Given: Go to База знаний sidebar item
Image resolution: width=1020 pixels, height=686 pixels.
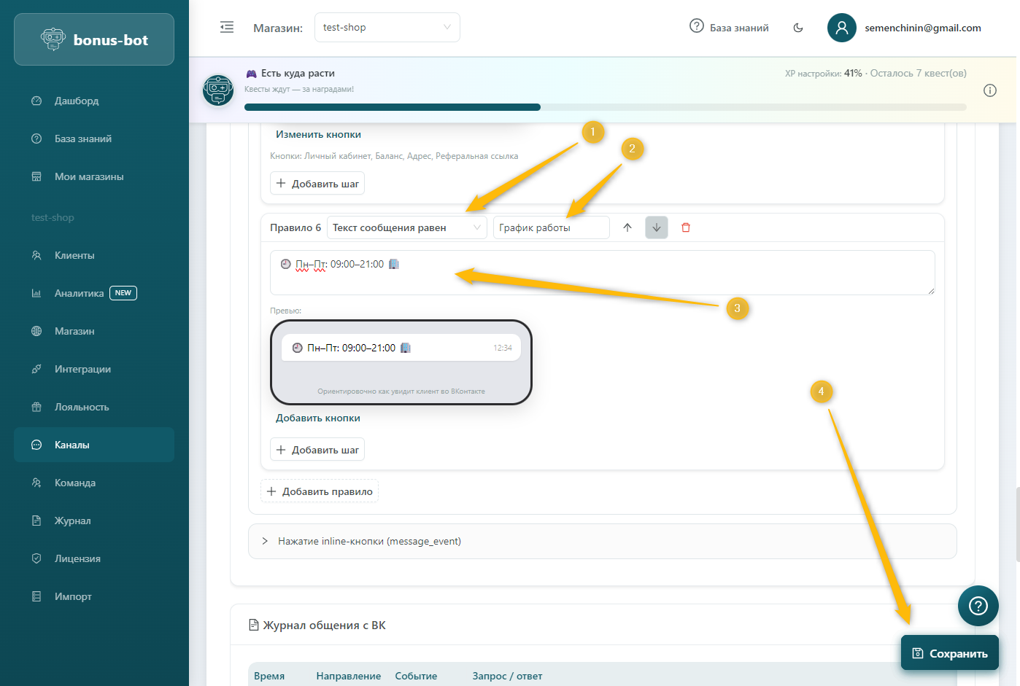Looking at the screenshot, I should click(x=94, y=139).
